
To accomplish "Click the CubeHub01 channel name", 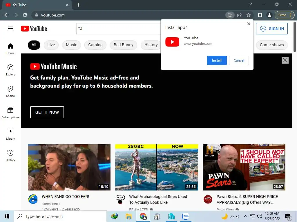I will pyautogui.click(x=51, y=204).
